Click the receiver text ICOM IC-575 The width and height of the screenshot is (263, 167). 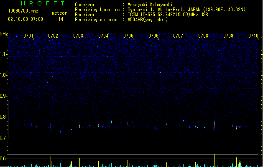[142, 15]
